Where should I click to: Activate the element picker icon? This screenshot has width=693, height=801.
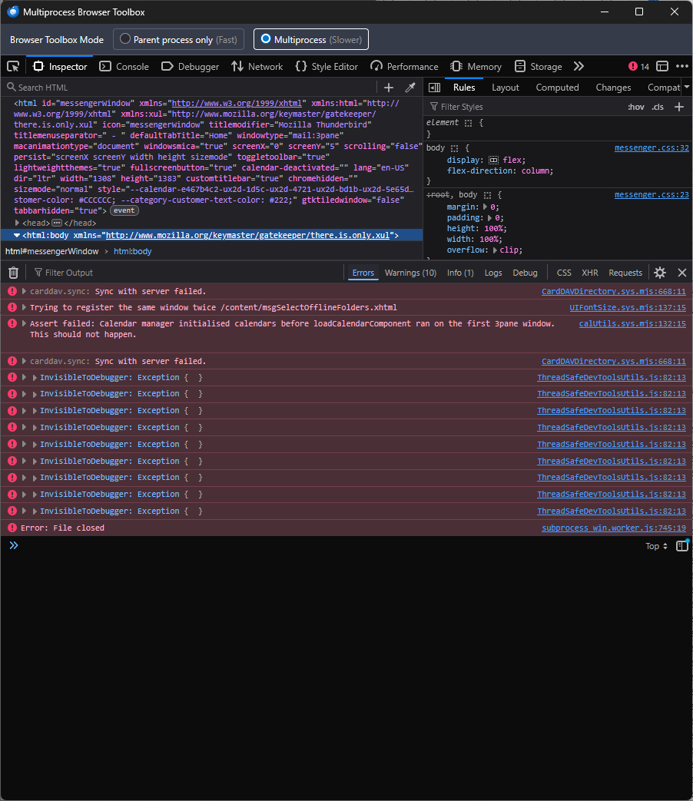(x=13, y=67)
